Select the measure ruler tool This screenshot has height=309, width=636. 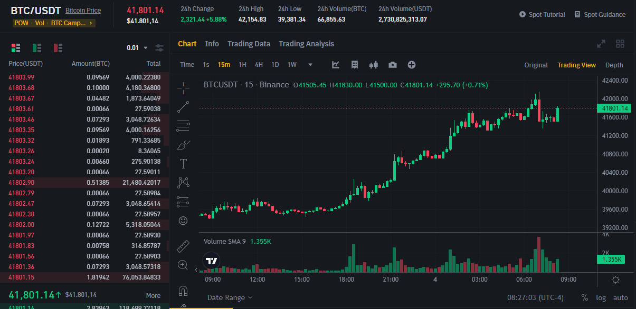pos(183,246)
